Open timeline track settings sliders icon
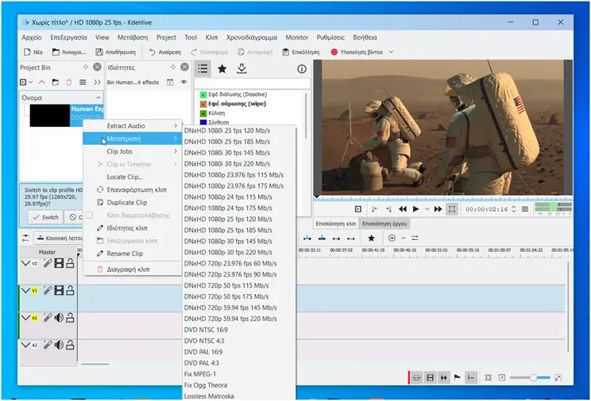This screenshot has width=591, height=401. pos(415,238)
